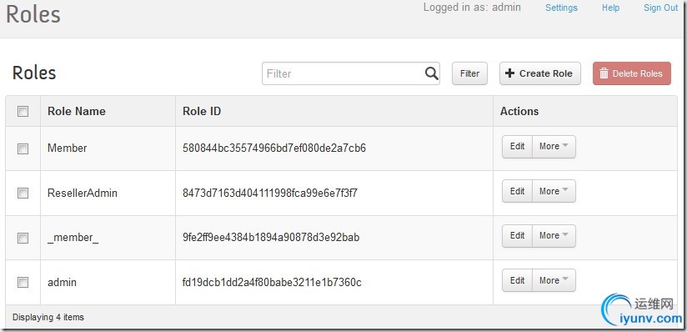The width and height of the screenshot is (687, 332).
Task: Click the magnifying glass search icon
Action: pos(432,73)
